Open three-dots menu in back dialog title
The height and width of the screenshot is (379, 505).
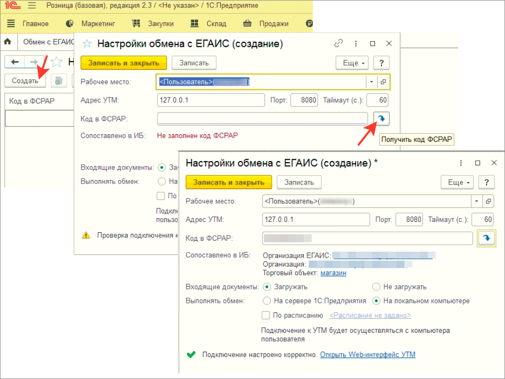click(x=356, y=43)
